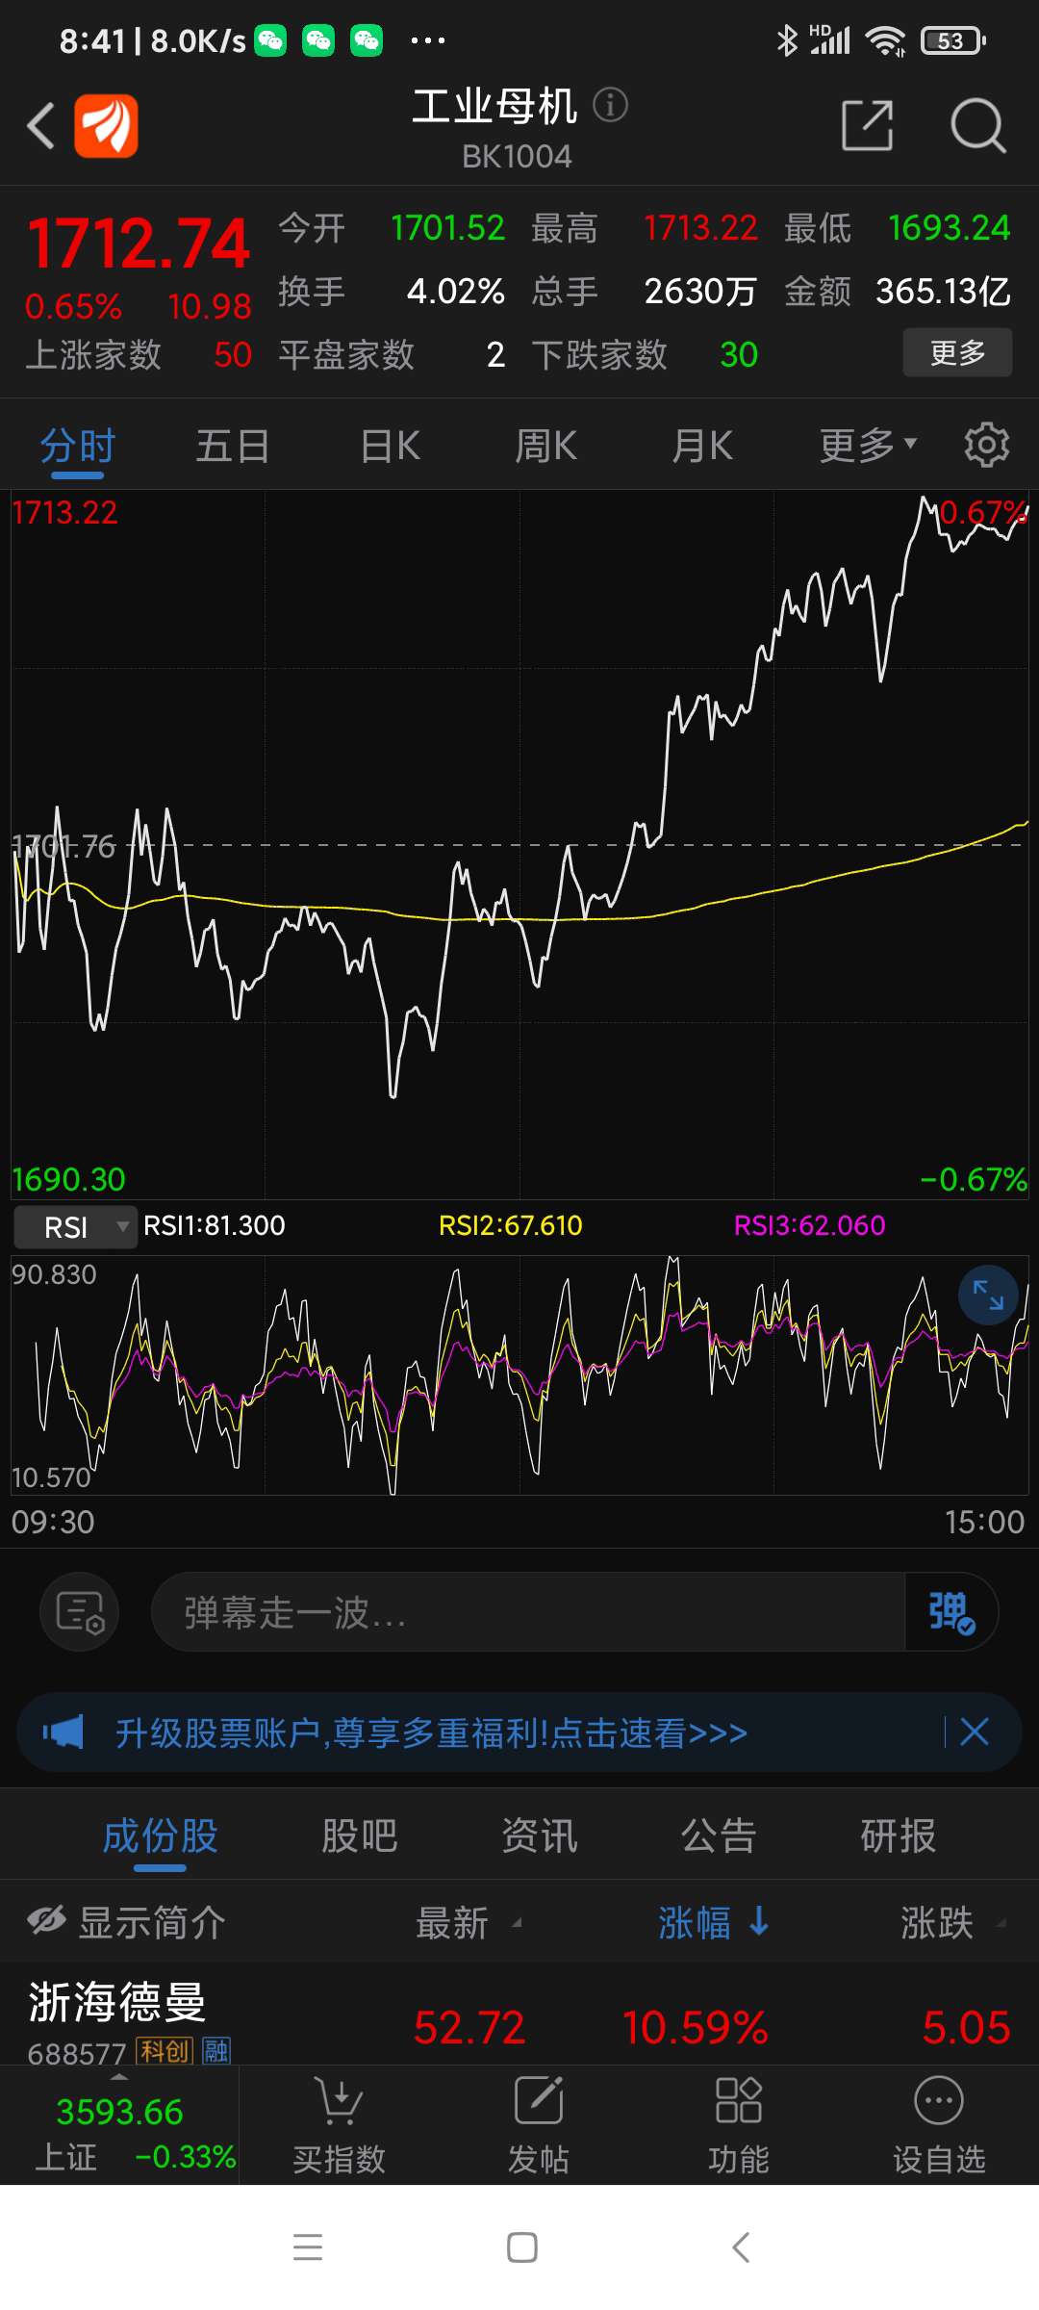The height and width of the screenshot is (2310, 1039).
Task: Open the 研报 tab
Action: coord(898,1835)
